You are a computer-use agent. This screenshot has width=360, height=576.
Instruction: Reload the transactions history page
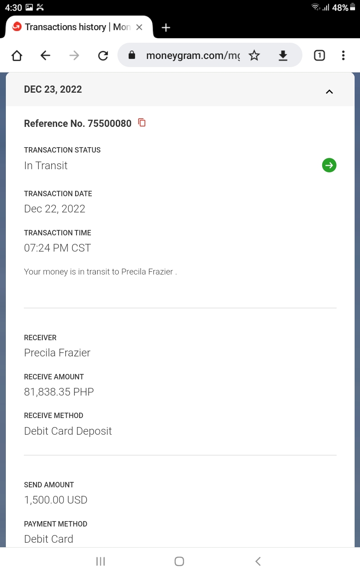(103, 55)
